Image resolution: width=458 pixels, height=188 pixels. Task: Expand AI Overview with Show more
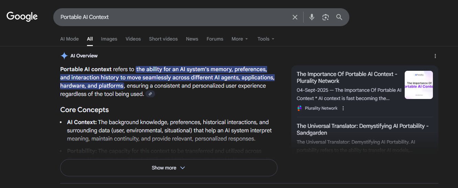point(168,168)
